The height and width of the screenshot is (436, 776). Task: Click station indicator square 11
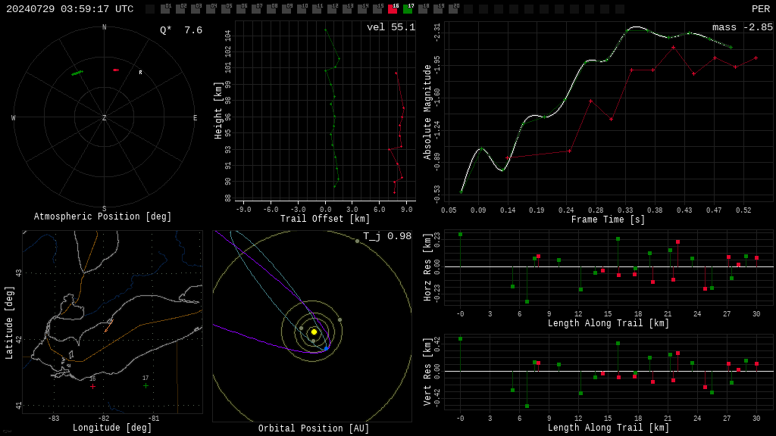tap(317, 9)
